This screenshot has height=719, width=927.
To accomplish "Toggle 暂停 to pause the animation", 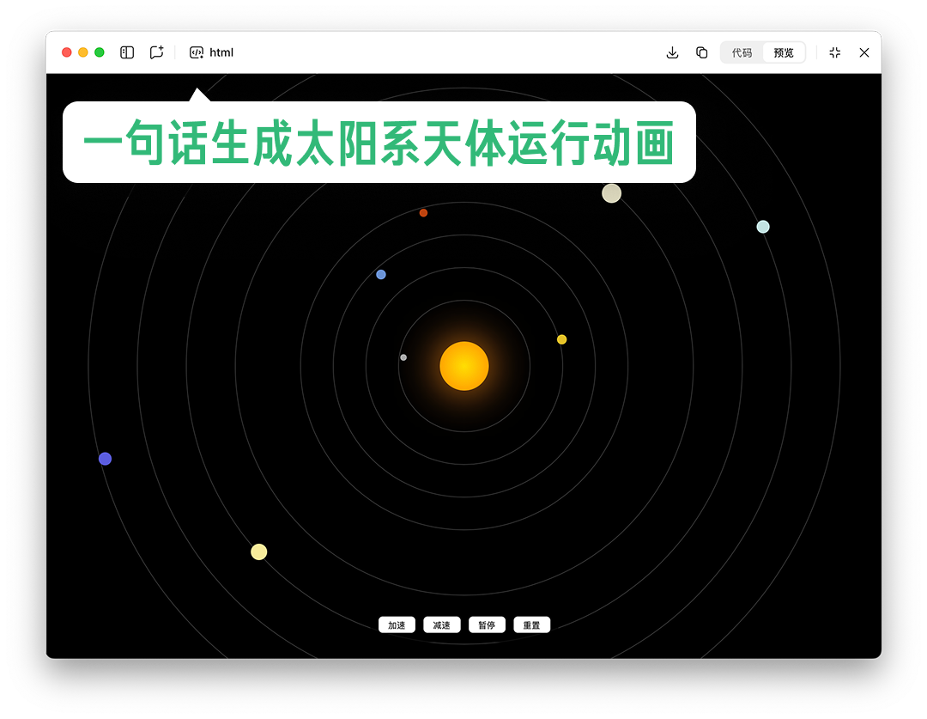I will (487, 625).
